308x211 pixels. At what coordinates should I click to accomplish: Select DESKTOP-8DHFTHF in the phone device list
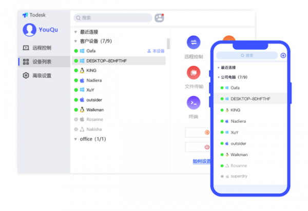(251, 99)
